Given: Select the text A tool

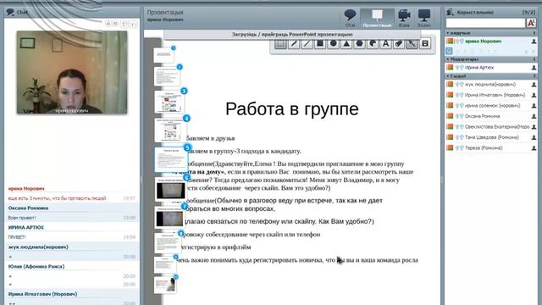Looking at the screenshot, I should pos(386,44).
